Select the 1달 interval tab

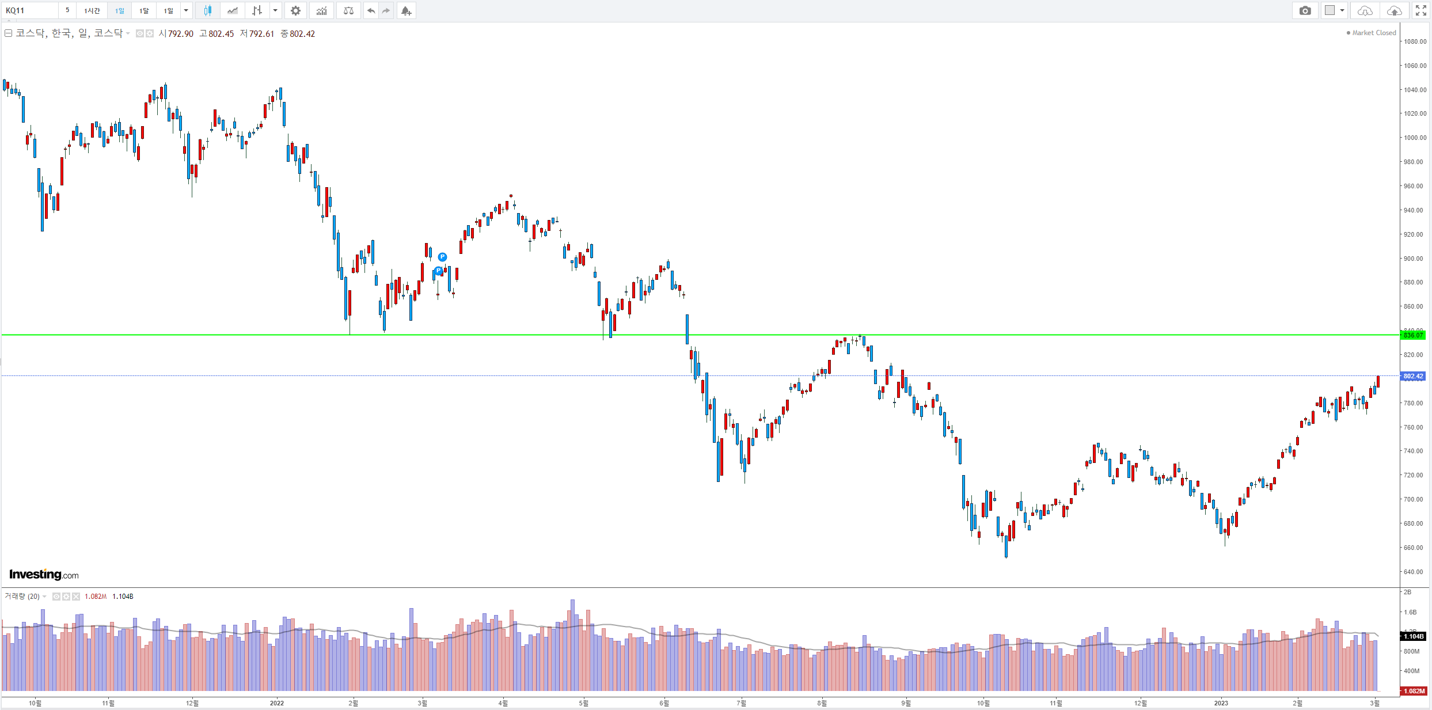click(x=144, y=10)
